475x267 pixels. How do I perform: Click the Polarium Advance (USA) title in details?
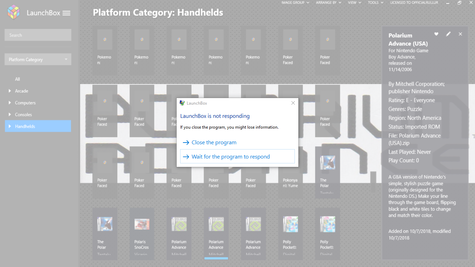click(408, 40)
